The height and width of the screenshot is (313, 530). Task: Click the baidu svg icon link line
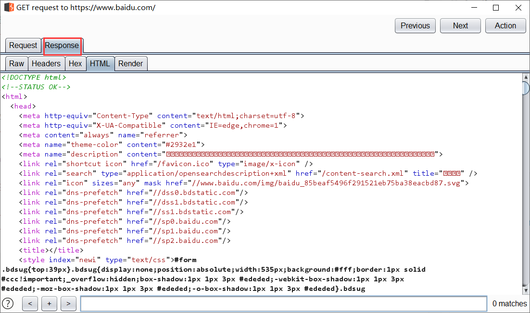click(244, 183)
